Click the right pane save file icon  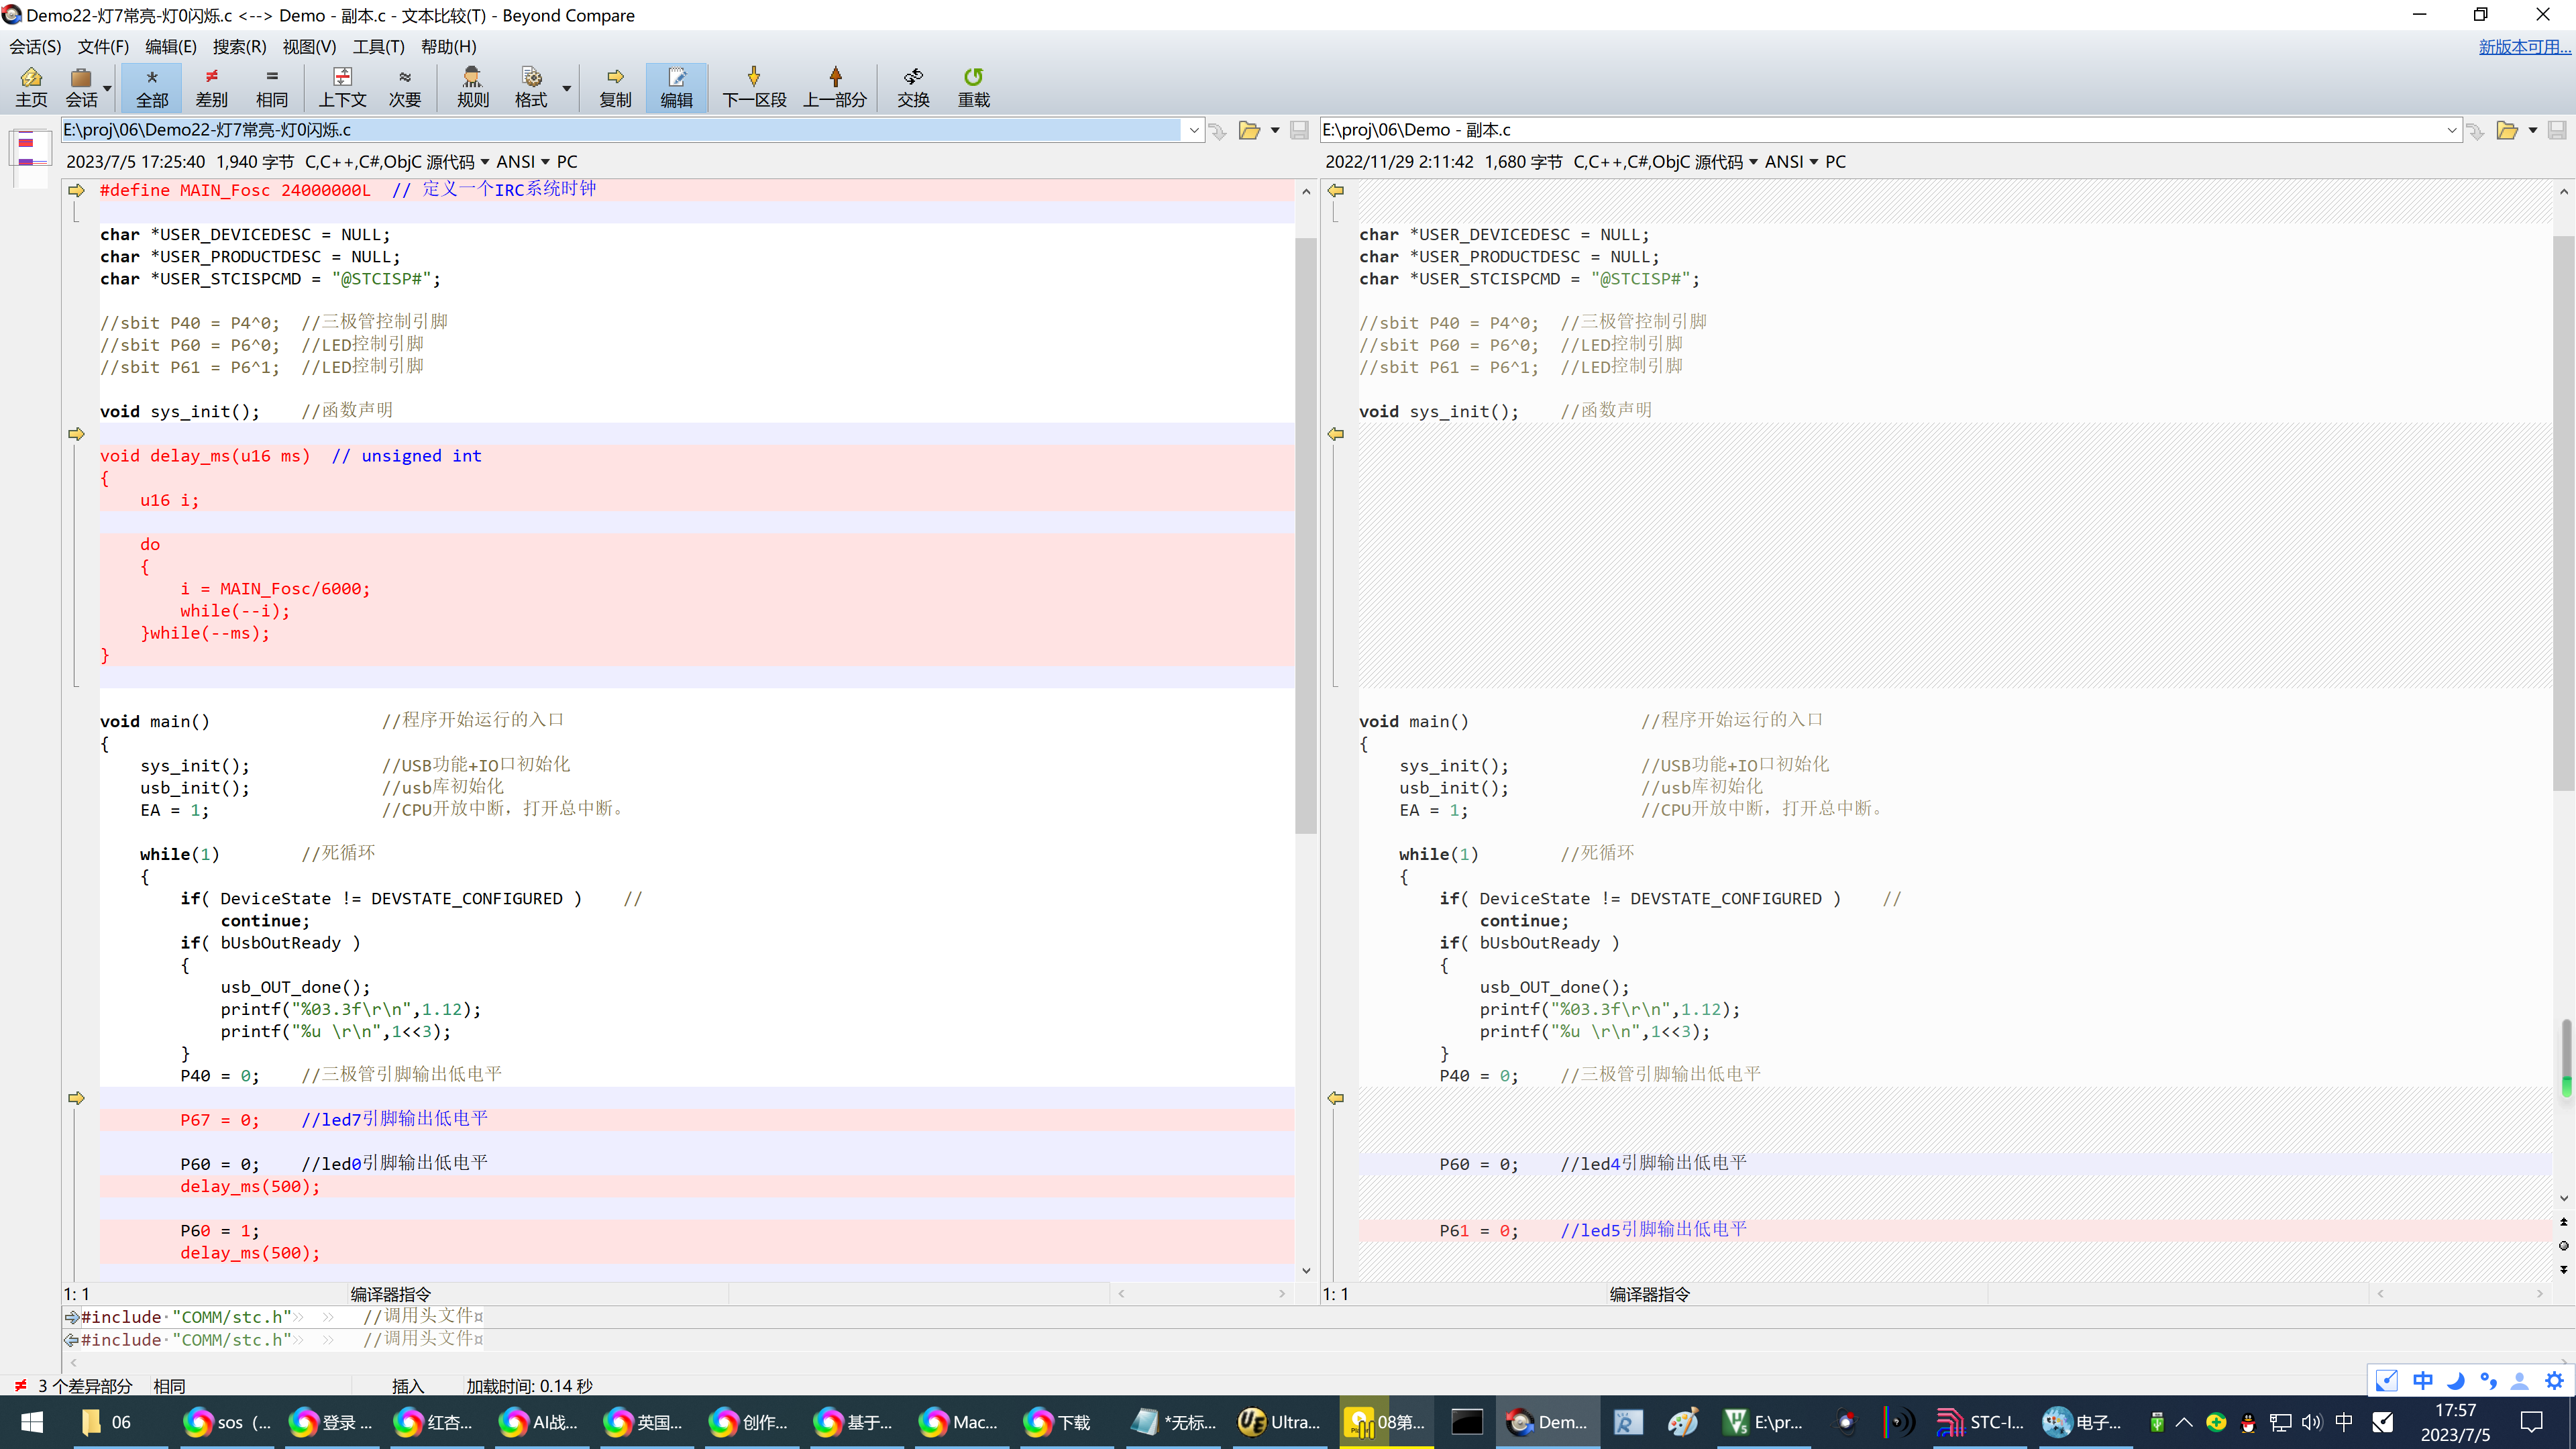tap(2557, 130)
